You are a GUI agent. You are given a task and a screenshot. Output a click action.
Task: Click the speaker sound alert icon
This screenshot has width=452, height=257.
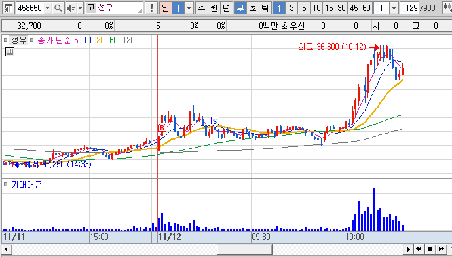click(x=71, y=8)
